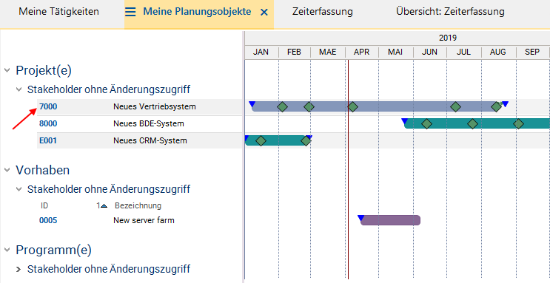This screenshot has width=550, height=283.
Task: Open the Zeiterfassung tab
Action: (322, 12)
